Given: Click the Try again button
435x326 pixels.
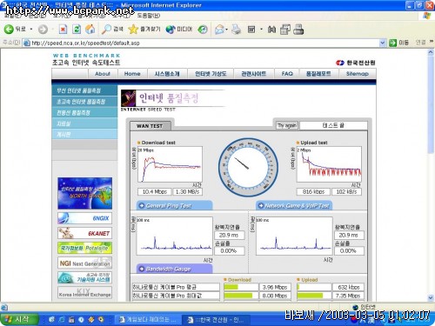Looking at the screenshot, I should coord(287,125).
